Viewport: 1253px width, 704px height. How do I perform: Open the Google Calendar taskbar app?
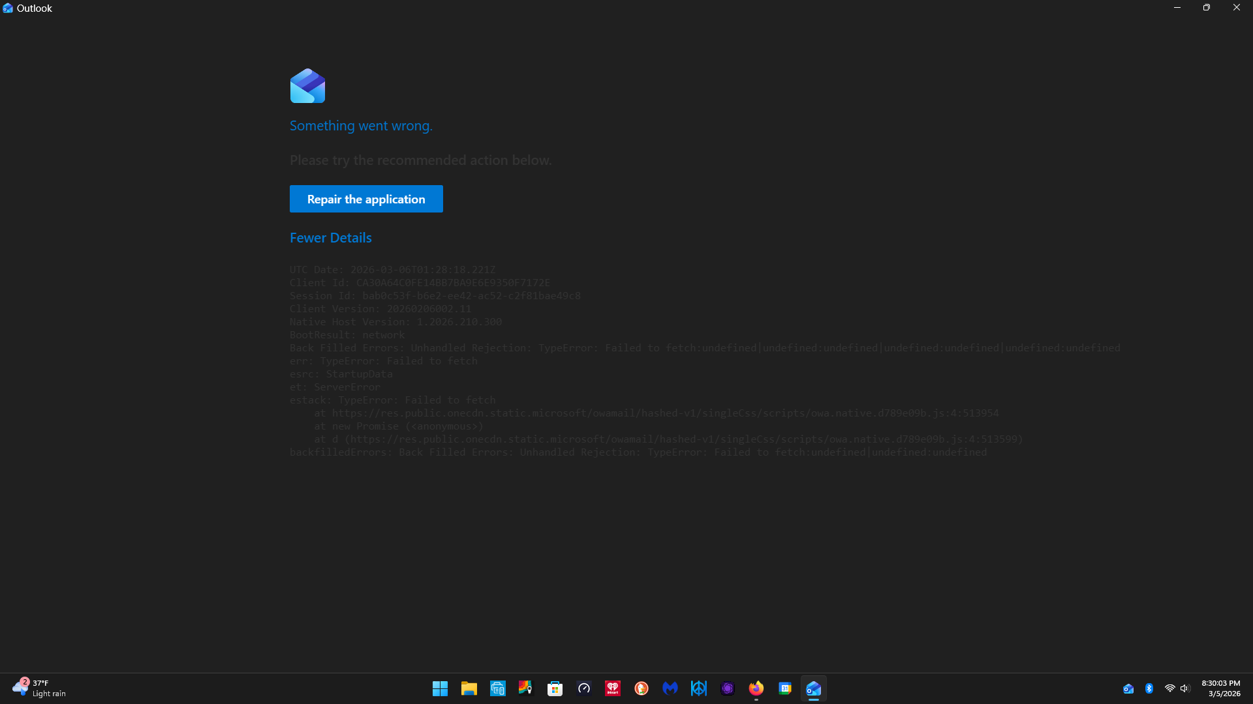784,688
